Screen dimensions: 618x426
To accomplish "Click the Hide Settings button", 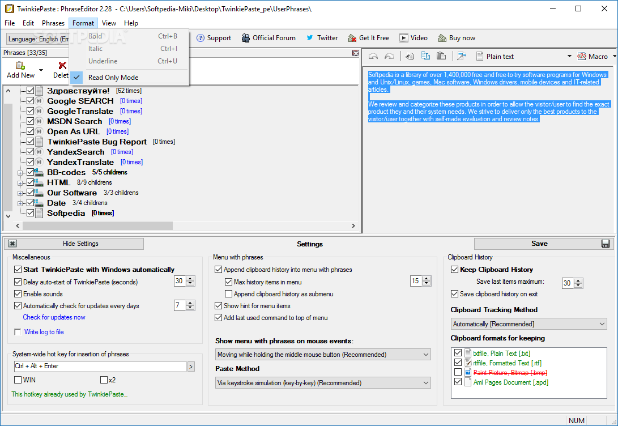I will coord(74,244).
